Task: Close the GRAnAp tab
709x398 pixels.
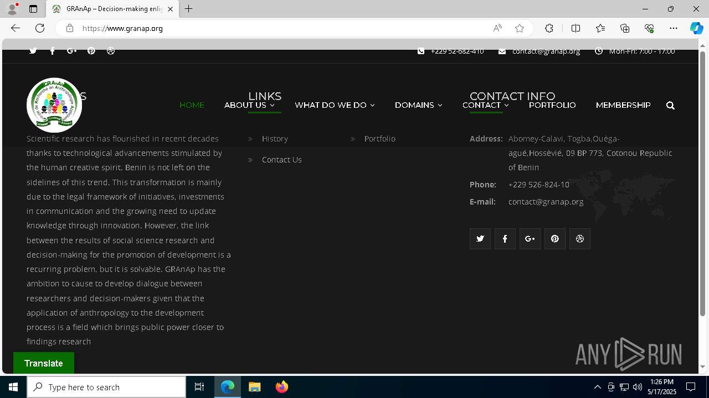Action: 170,9
